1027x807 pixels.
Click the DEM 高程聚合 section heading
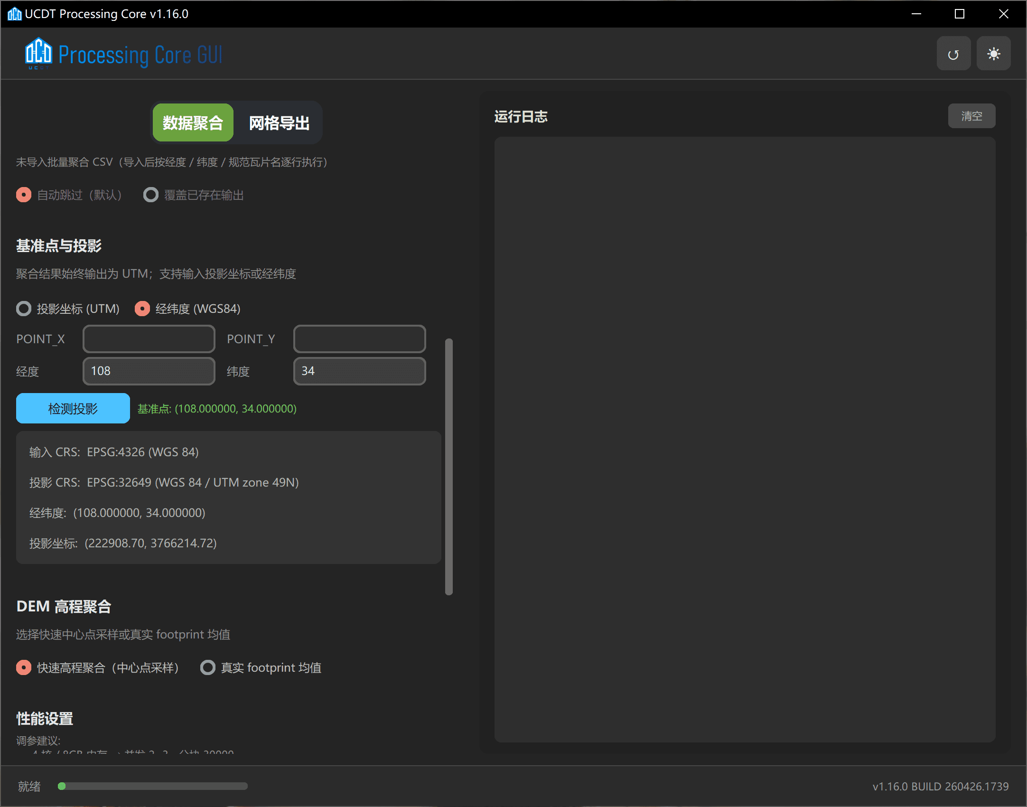pyautogui.click(x=64, y=606)
